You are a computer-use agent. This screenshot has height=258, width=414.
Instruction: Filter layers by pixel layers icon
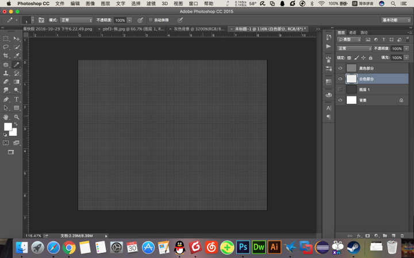click(x=368, y=40)
